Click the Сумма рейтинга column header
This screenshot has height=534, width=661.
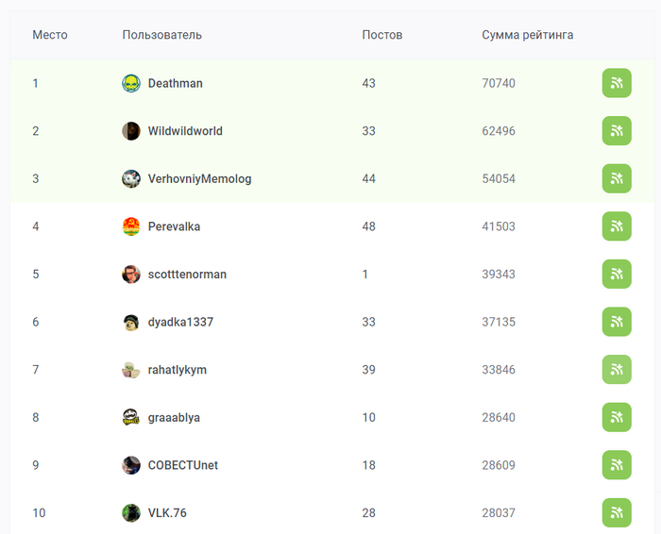click(527, 35)
